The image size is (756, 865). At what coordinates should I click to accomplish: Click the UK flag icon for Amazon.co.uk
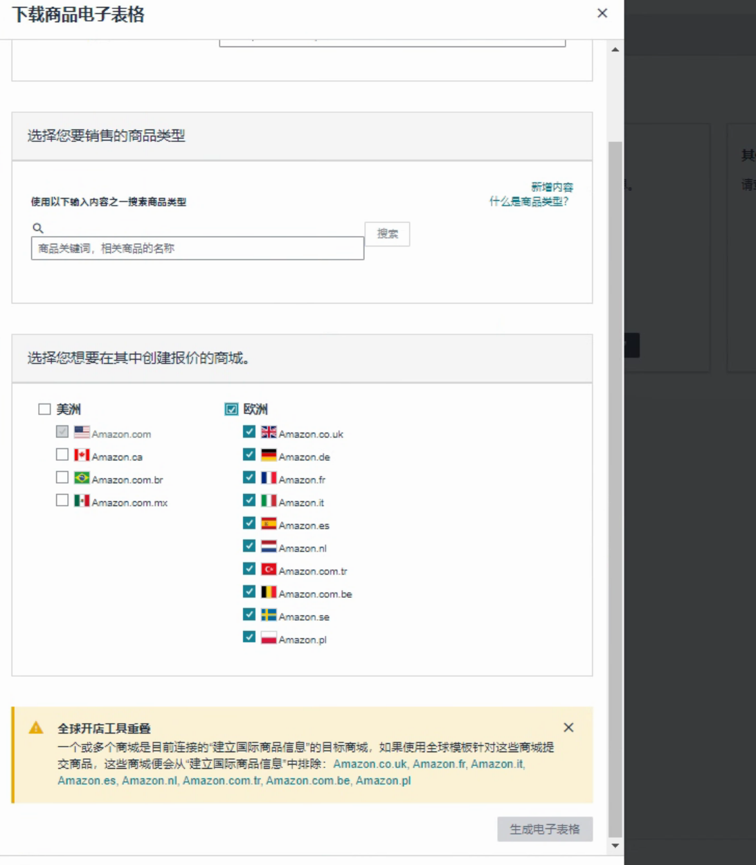(x=269, y=432)
